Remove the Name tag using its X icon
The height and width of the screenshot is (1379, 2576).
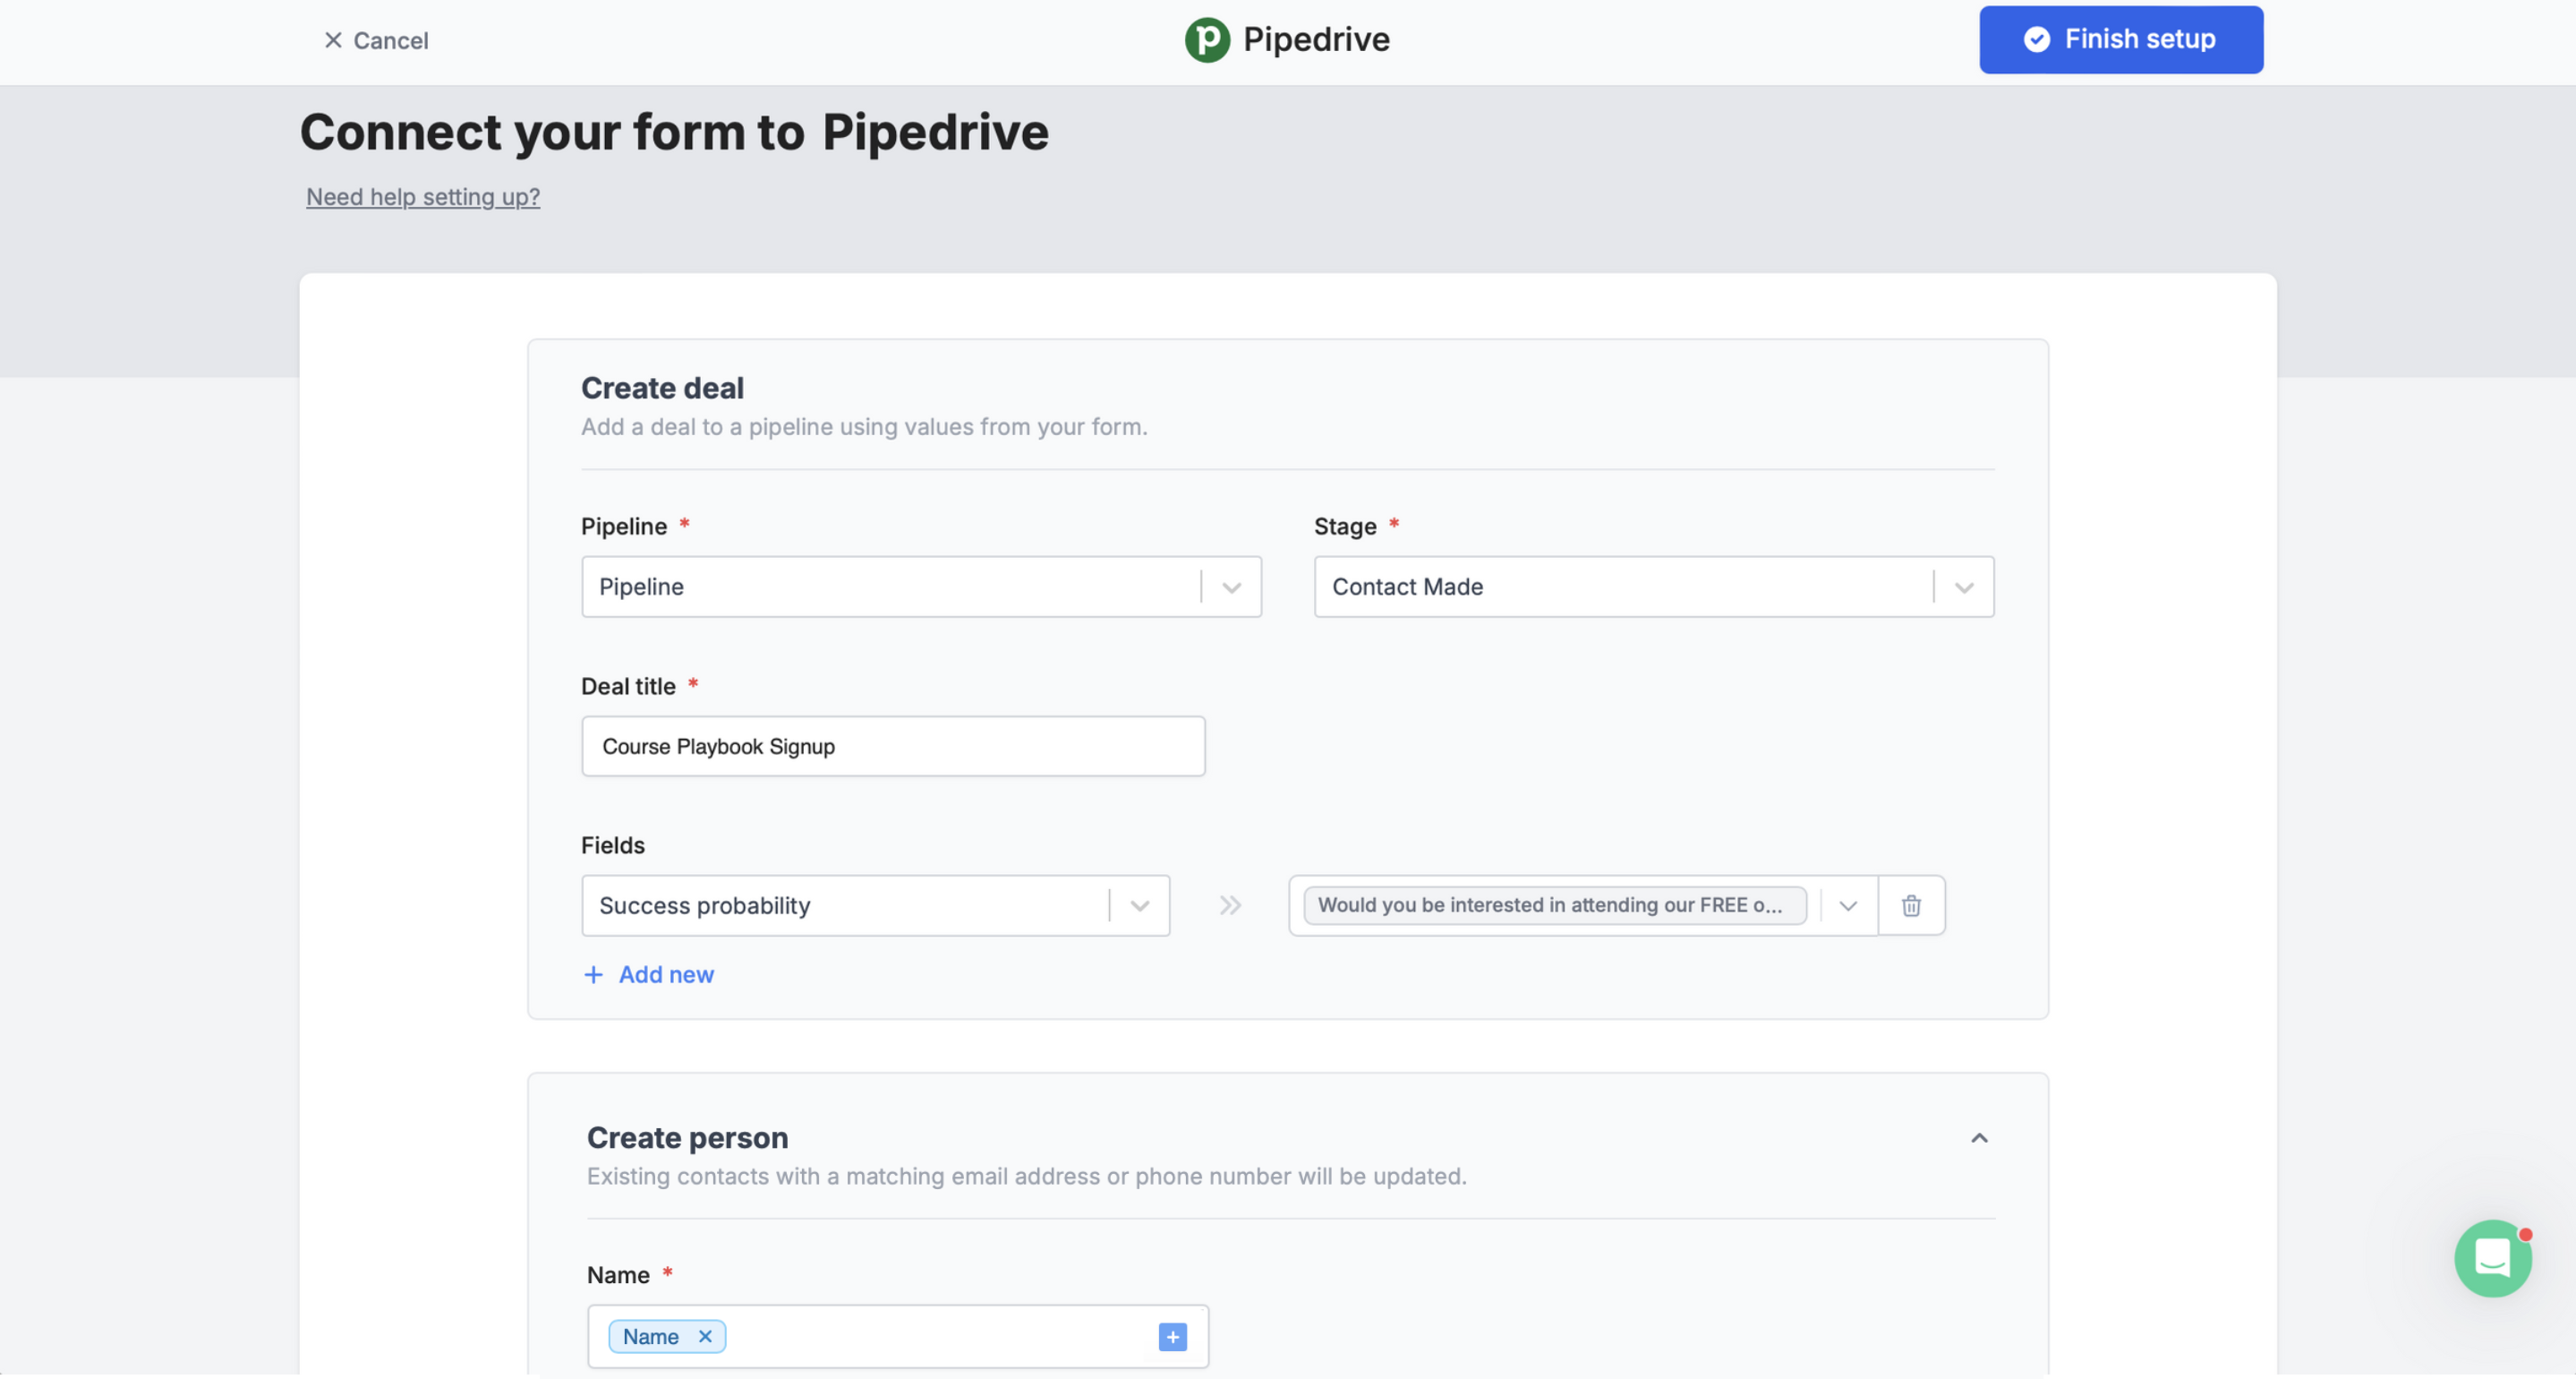[x=704, y=1336]
